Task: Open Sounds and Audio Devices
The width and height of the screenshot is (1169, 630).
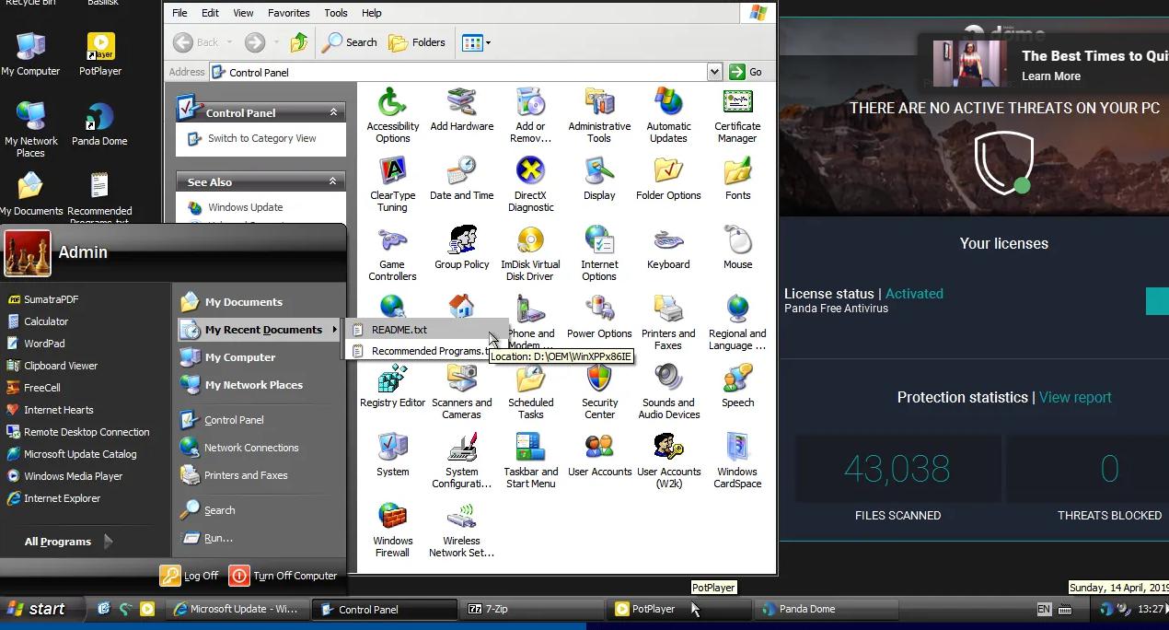Action: (668, 391)
